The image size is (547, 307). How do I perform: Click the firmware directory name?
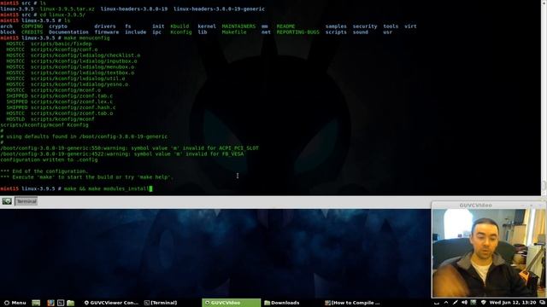(106, 32)
